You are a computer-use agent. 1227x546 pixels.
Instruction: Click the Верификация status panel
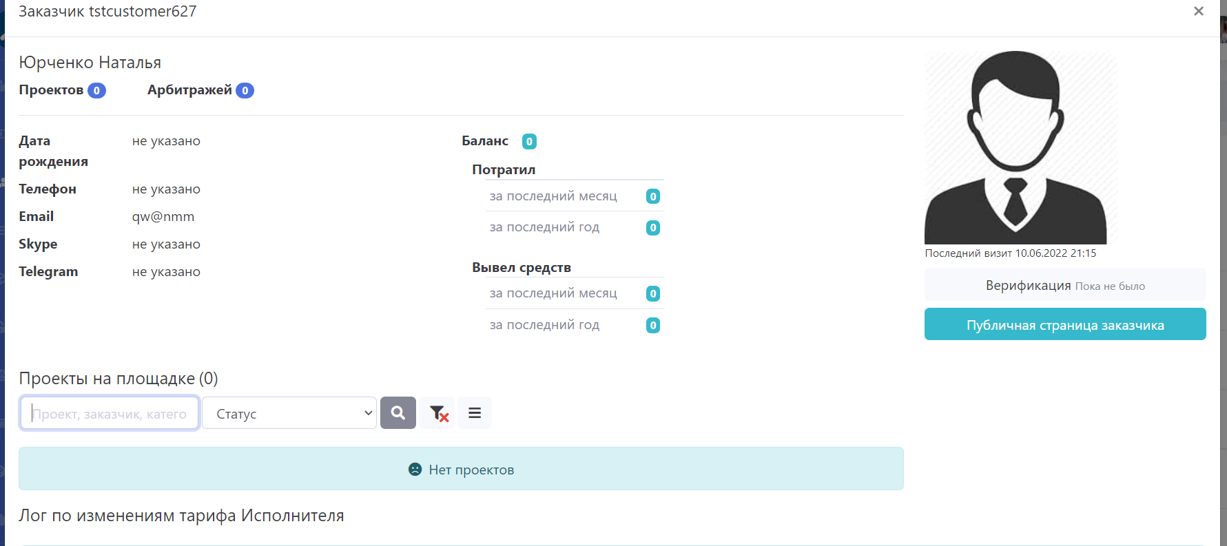(x=1064, y=285)
